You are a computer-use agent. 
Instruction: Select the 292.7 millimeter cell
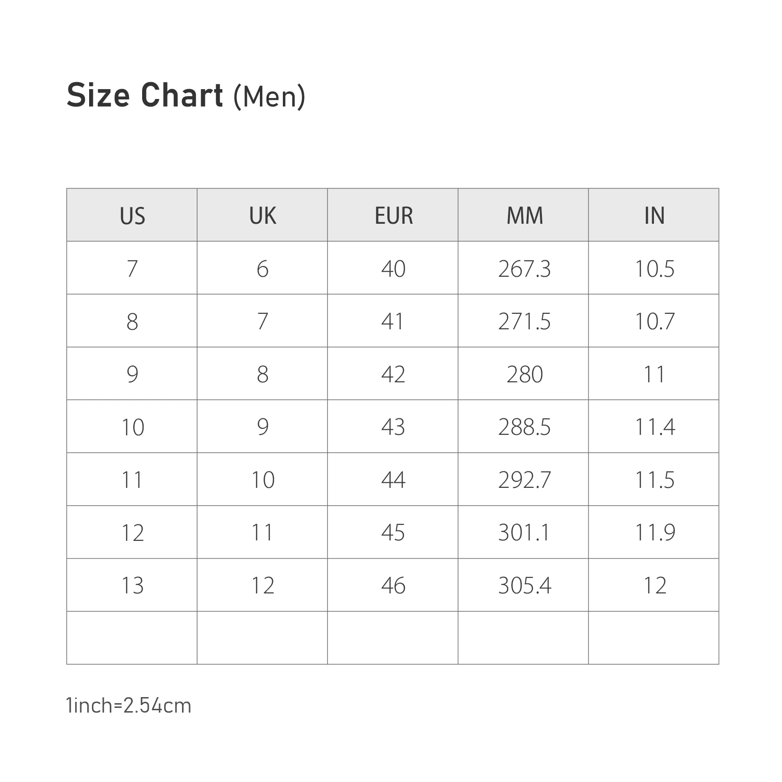click(524, 480)
